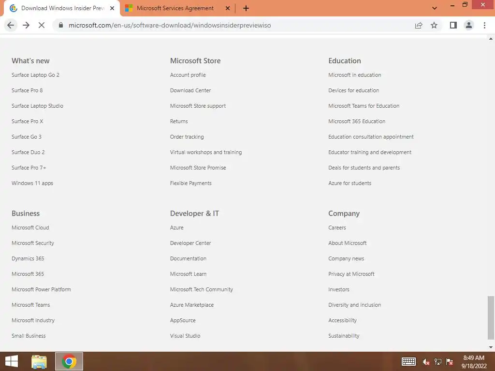This screenshot has width=495, height=371.
Task: Open the Account profile link
Action: point(188,75)
